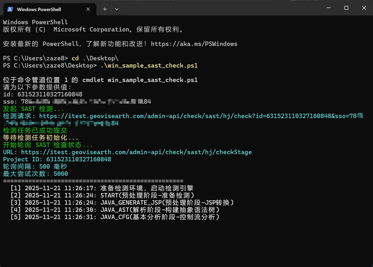Open the aka.ms/PSWindows link

[x=194, y=44]
